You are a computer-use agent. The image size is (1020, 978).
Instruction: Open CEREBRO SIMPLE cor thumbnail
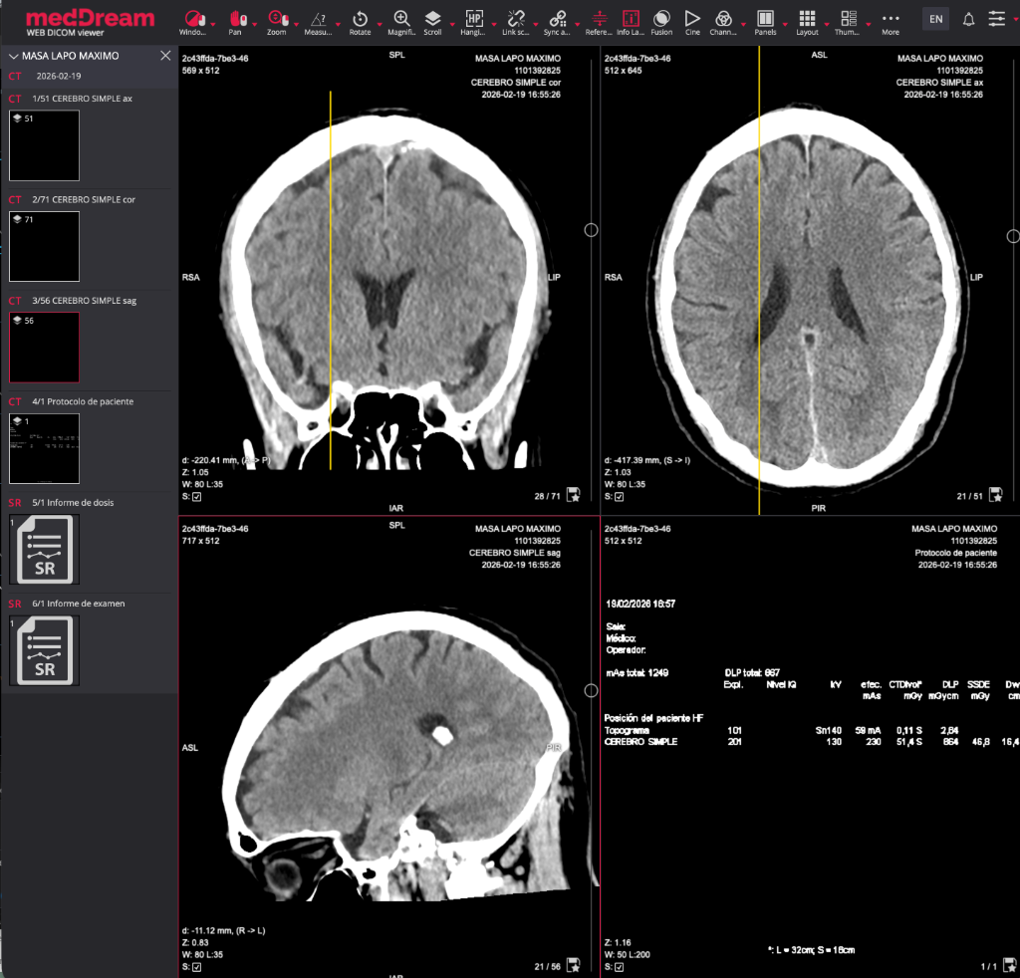[x=44, y=246]
